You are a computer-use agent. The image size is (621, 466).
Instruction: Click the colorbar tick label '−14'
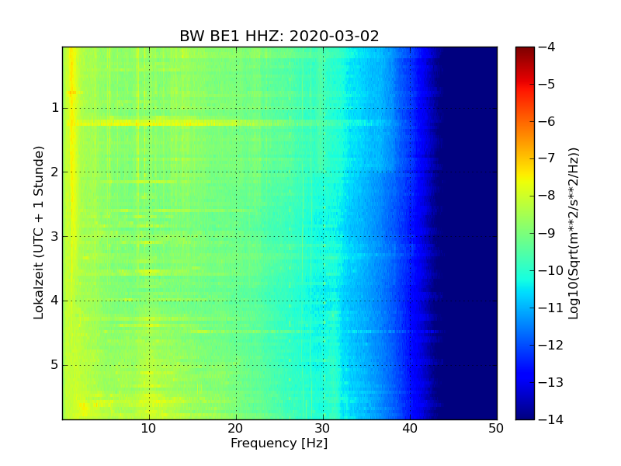tap(551, 419)
